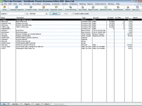Select the Shipping item row
Image resolution: width=142 pixels, height=106 pixels.
(71, 36)
